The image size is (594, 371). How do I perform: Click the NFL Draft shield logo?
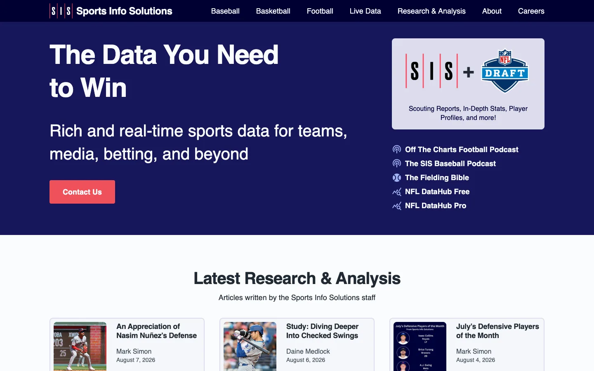pyautogui.click(x=505, y=71)
